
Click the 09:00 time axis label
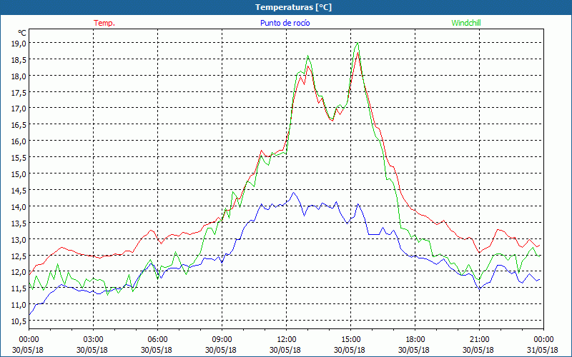(222, 339)
